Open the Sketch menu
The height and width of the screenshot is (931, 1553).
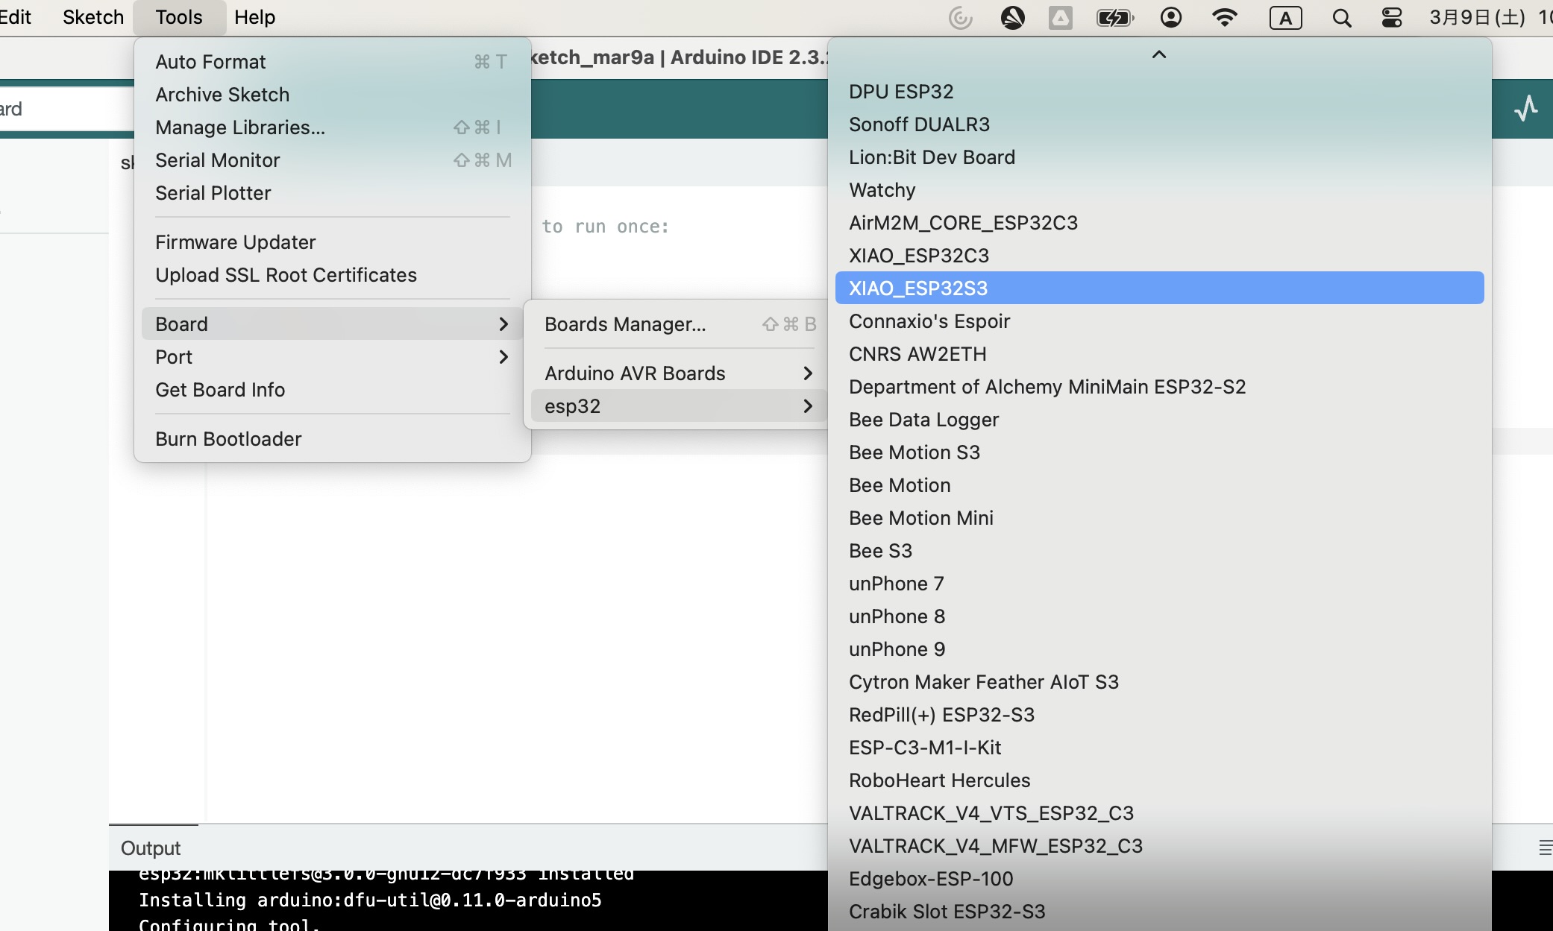coord(93,17)
